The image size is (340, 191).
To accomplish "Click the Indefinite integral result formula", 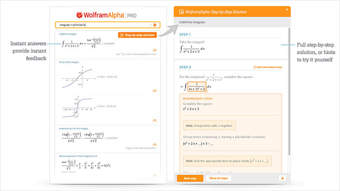I will (x=88, y=43).
